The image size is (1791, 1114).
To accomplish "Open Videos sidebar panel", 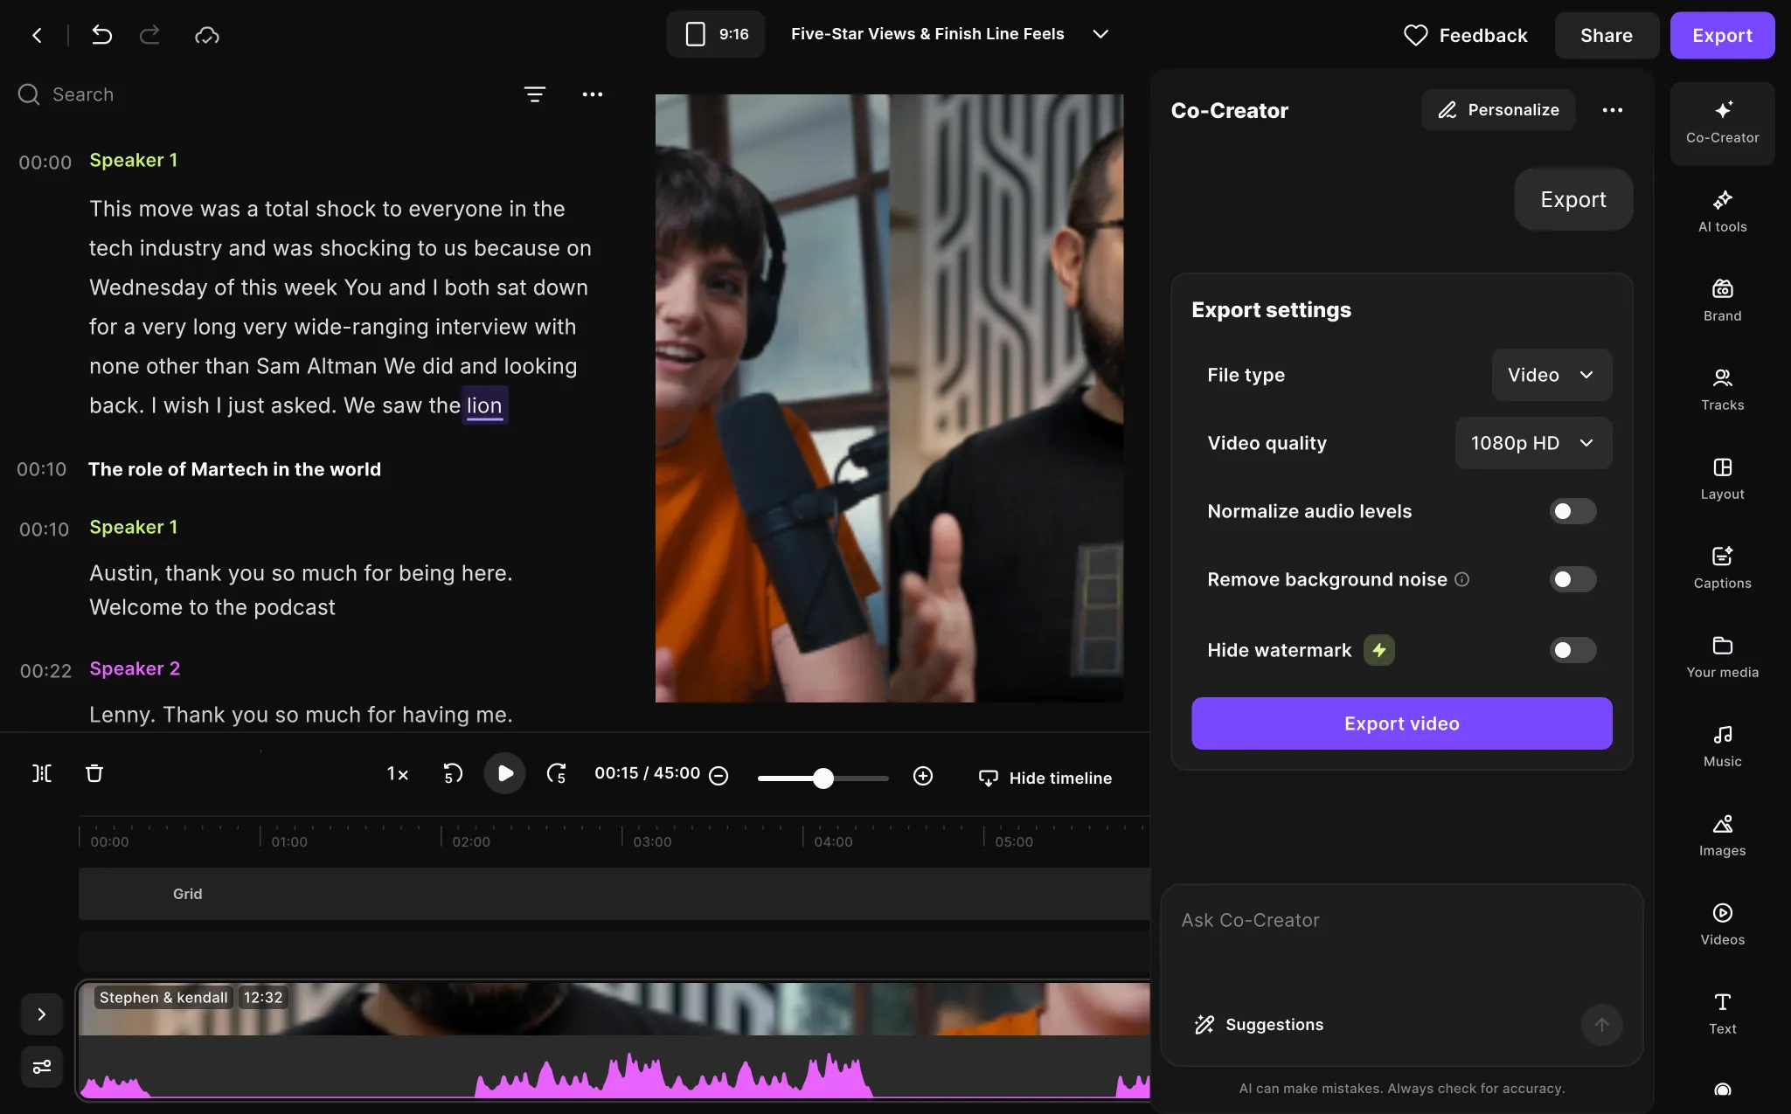I will (x=1722, y=924).
